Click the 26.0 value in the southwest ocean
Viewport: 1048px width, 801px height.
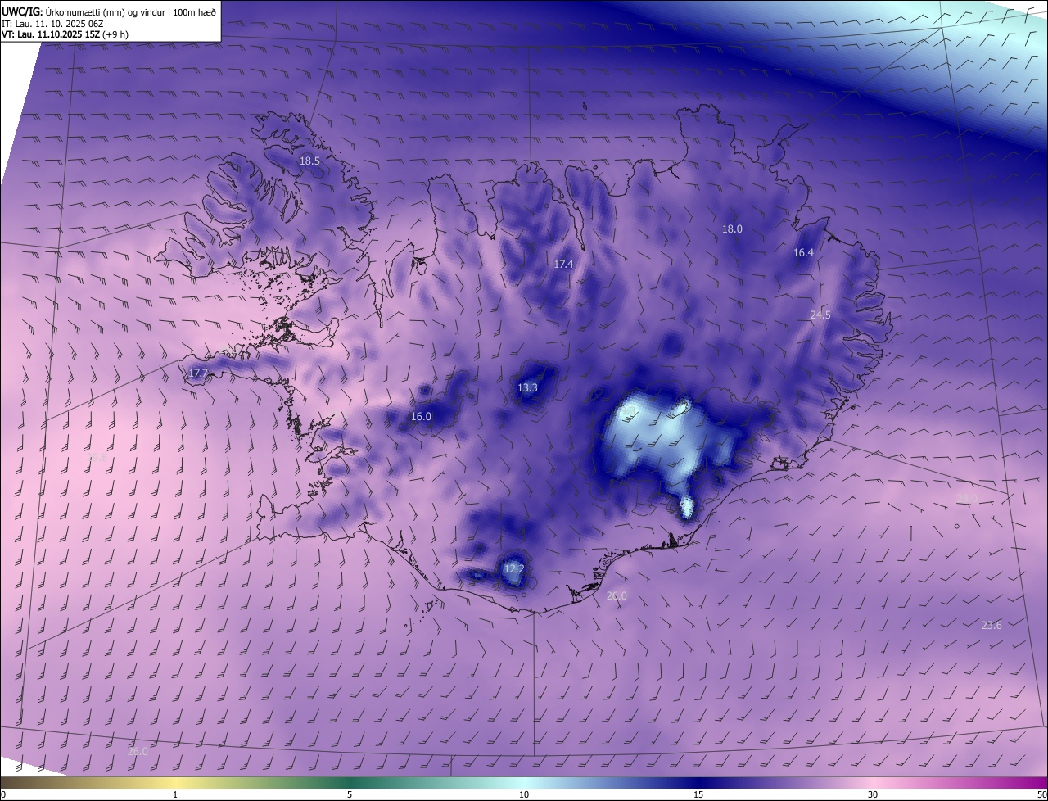tap(138, 751)
